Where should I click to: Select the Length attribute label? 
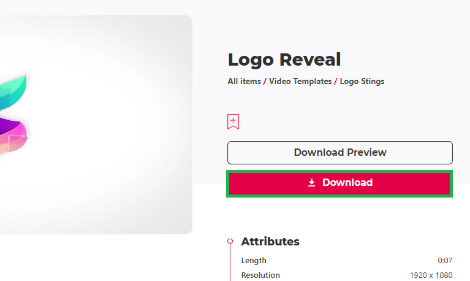(254, 261)
